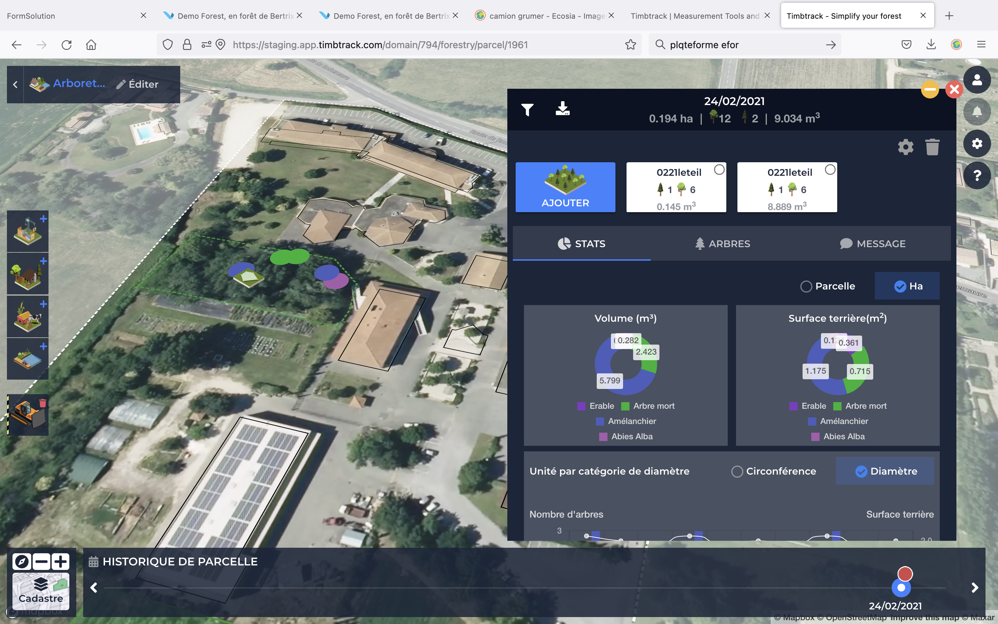Click the red marker on the history timeline

[x=905, y=574]
